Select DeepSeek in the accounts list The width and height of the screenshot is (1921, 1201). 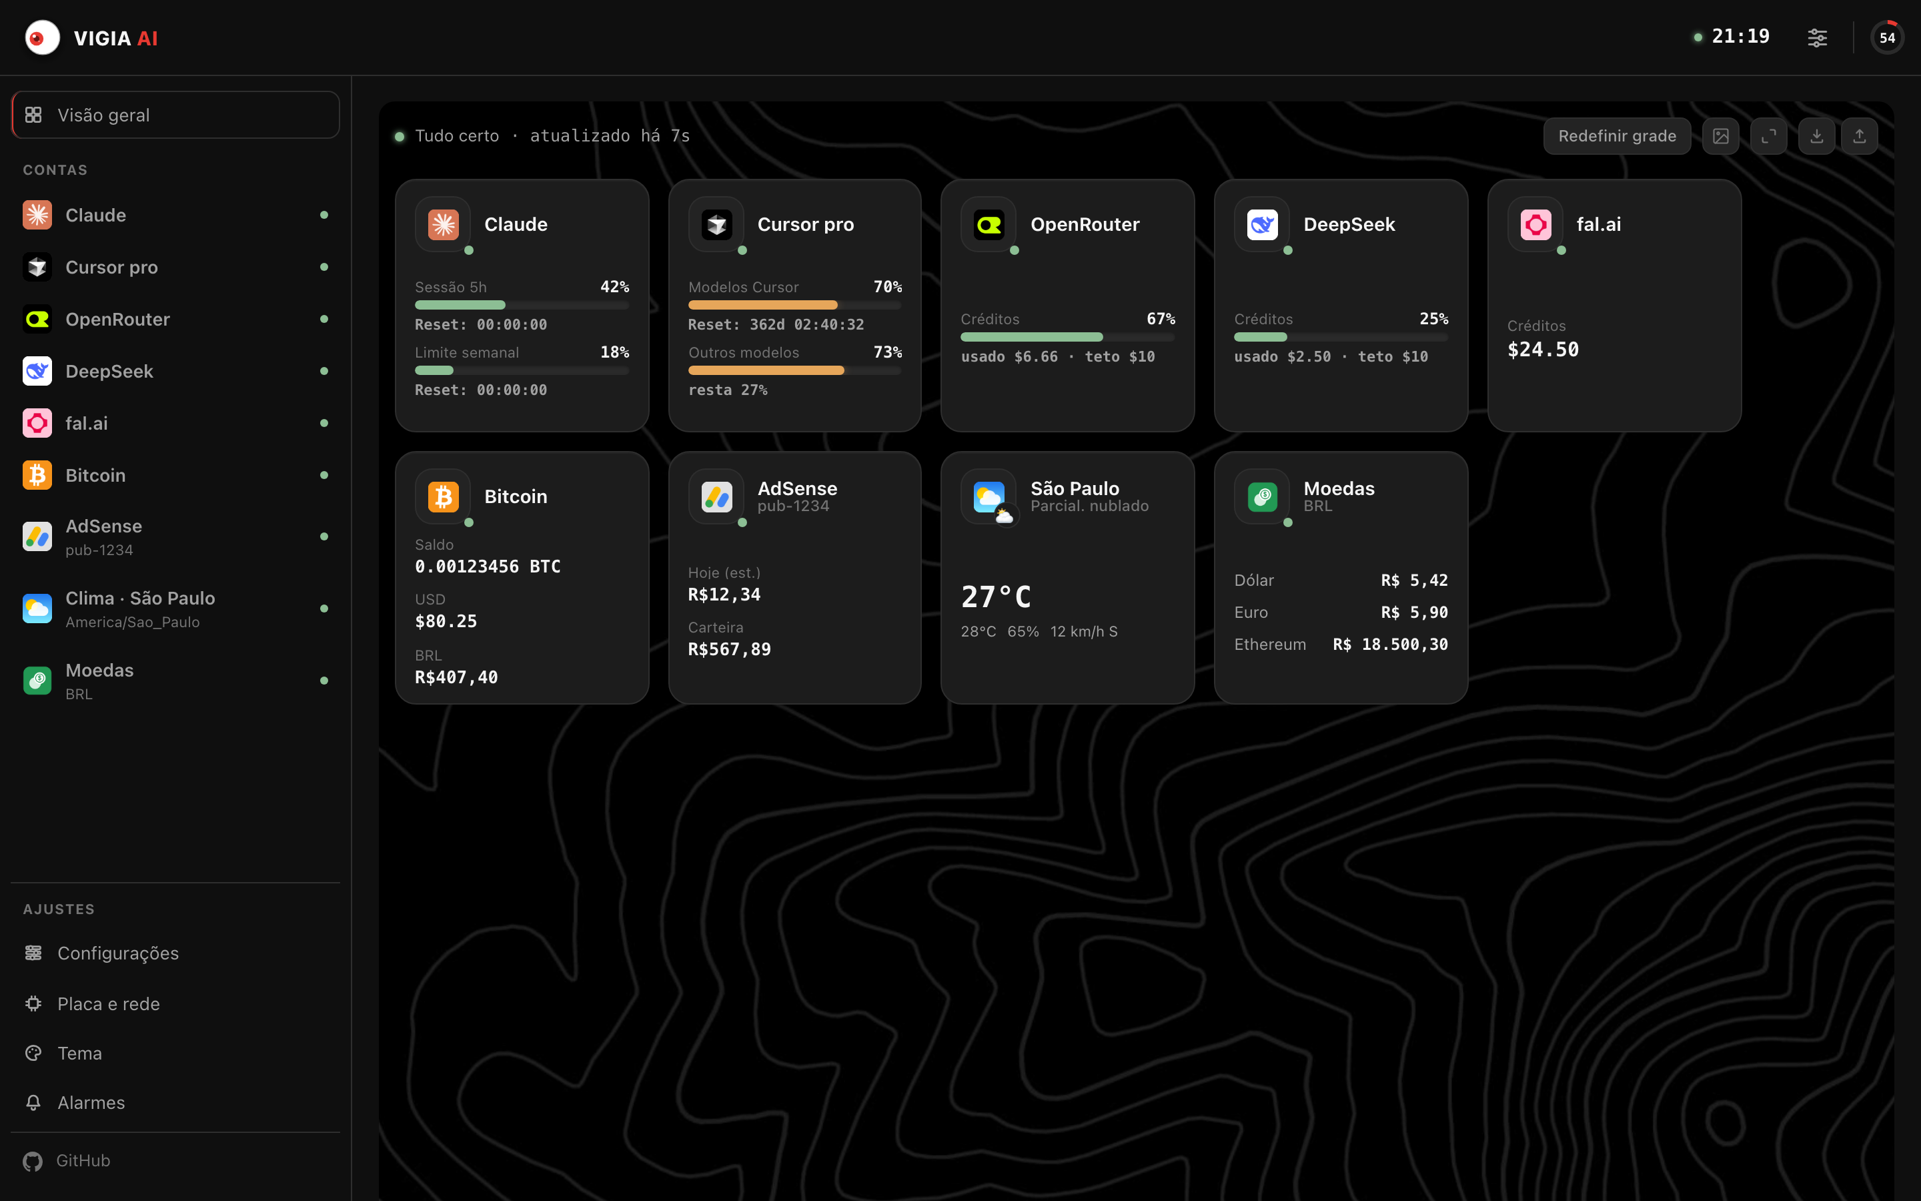pyautogui.click(x=175, y=371)
